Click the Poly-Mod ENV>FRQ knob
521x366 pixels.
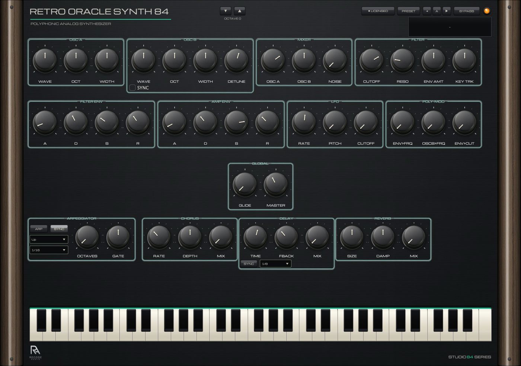[402, 122]
